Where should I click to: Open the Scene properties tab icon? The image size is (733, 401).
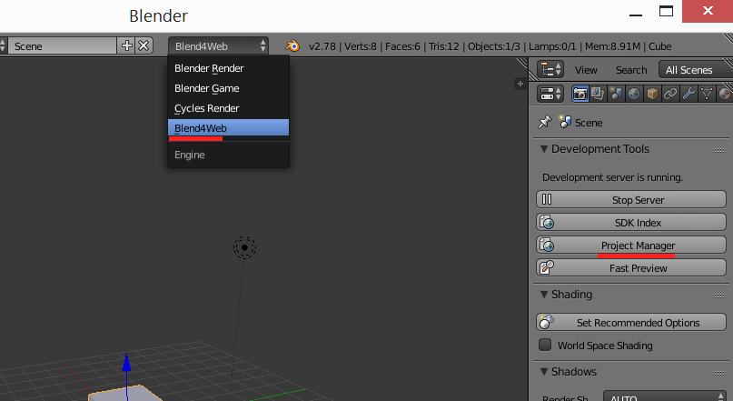[617, 94]
